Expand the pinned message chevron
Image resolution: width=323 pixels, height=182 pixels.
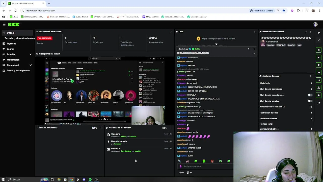click(x=254, y=53)
